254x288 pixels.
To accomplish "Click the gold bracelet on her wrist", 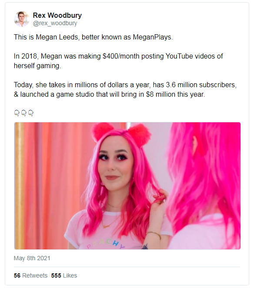I will pyautogui.click(x=154, y=235).
